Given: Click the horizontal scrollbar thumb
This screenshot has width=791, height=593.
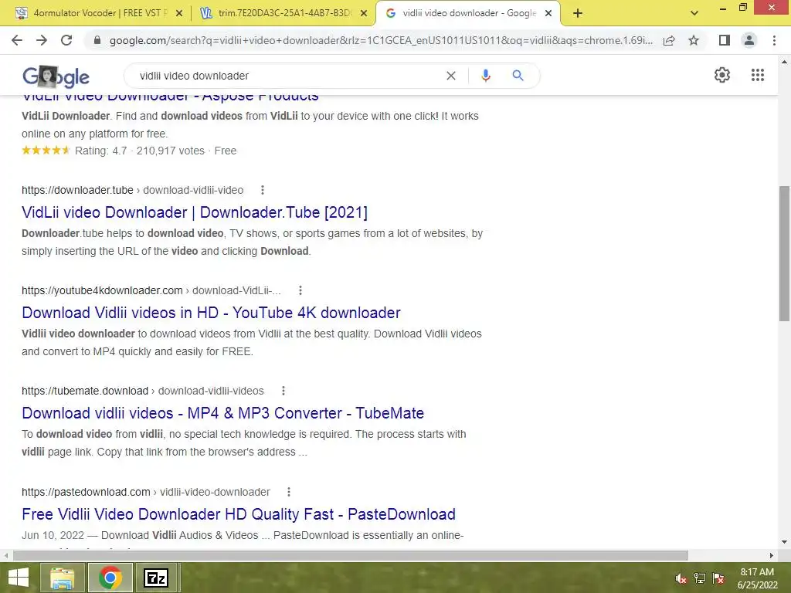Looking at the screenshot, I should click(351, 555).
